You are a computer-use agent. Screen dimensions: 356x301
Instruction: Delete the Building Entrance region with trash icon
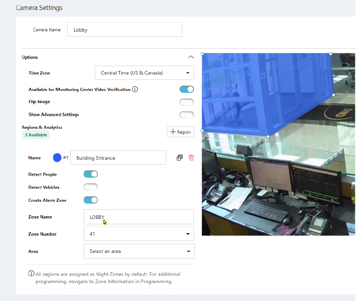[x=191, y=158]
